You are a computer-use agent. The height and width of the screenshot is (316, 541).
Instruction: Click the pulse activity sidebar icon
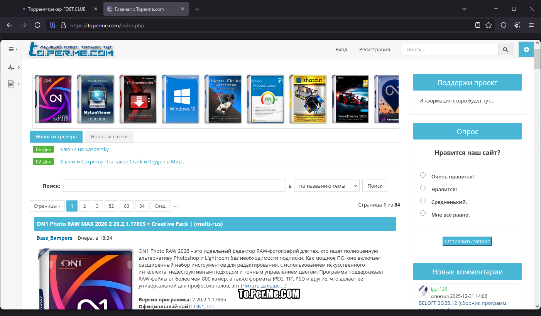click(x=11, y=68)
